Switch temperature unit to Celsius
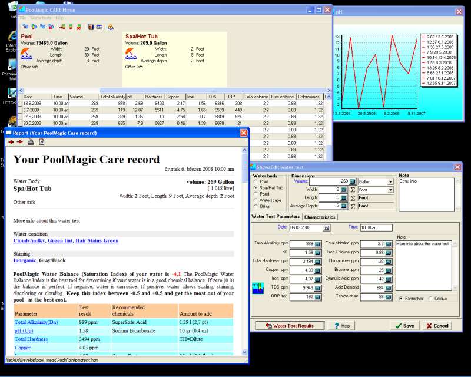This screenshot has height=377, width=471. point(430,299)
